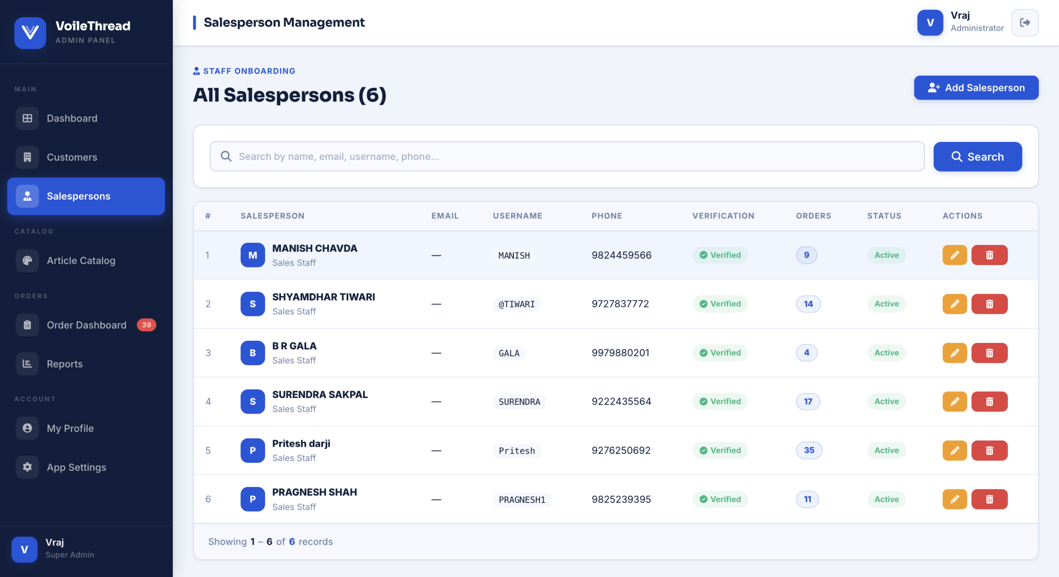Open the My Profile page
1059x577 pixels.
pyautogui.click(x=70, y=429)
